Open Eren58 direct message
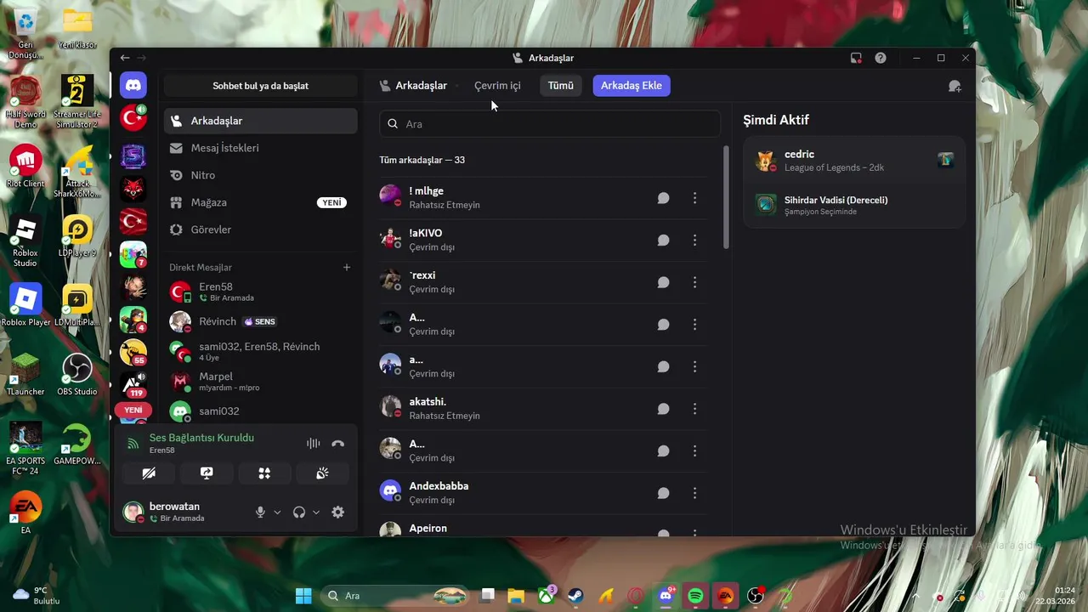The width and height of the screenshot is (1088, 612). tap(260, 292)
